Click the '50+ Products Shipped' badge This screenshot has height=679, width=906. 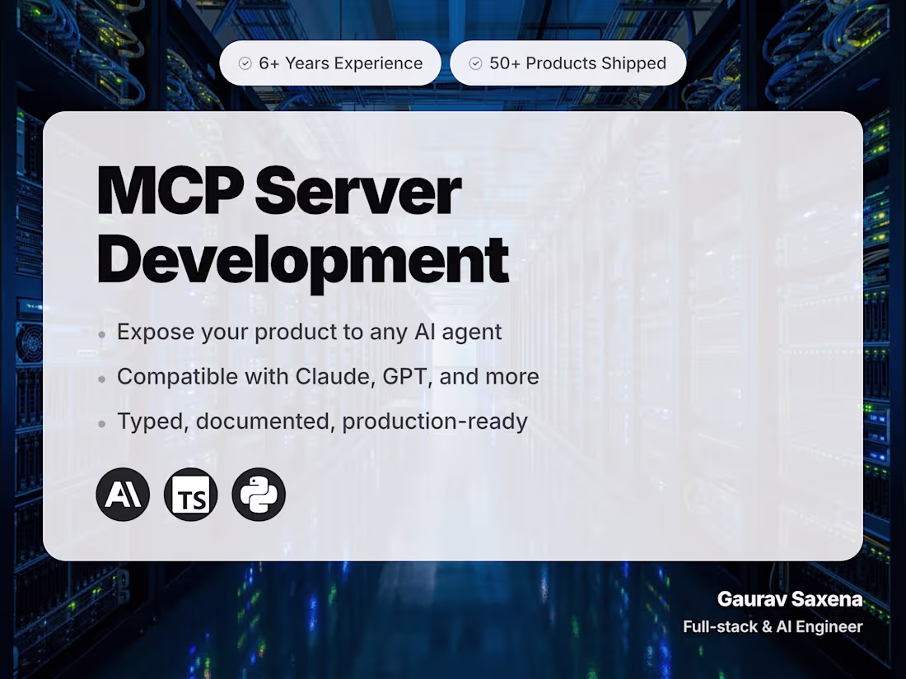pyautogui.click(x=567, y=63)
